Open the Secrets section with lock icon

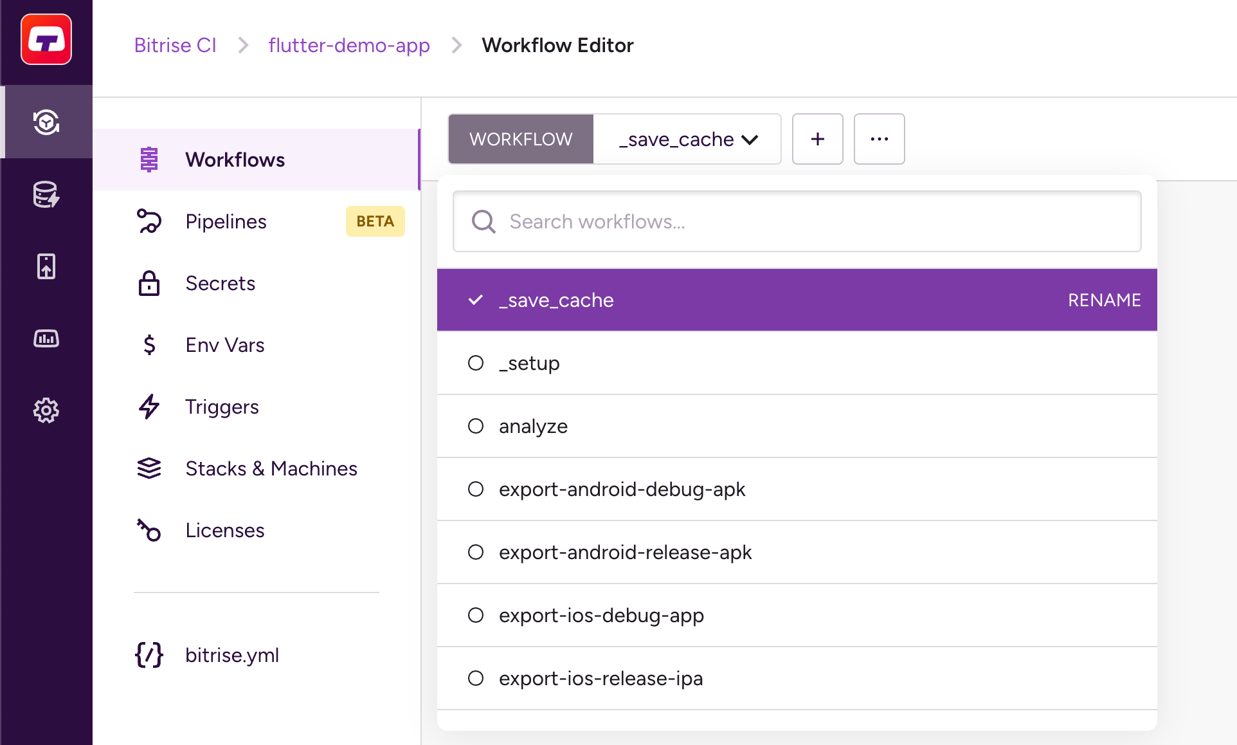221,283
